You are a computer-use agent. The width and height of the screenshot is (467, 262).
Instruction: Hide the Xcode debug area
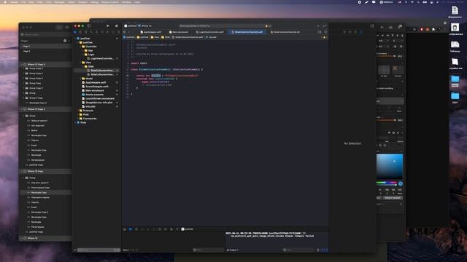tap(125, 229)
